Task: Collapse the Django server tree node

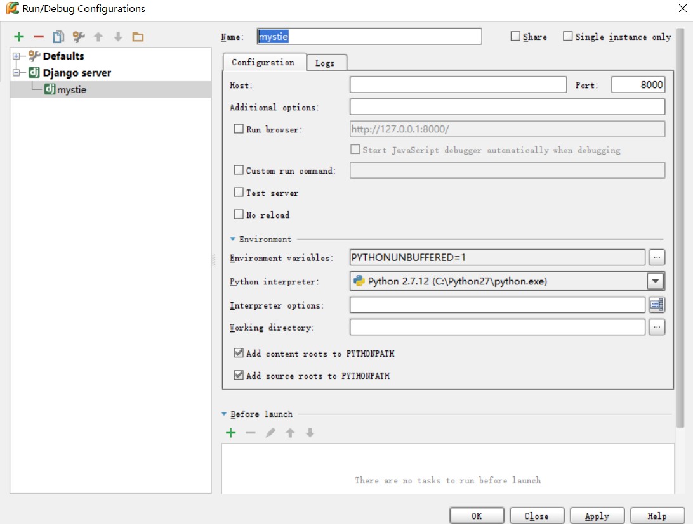Action: [x=16, y=73]
